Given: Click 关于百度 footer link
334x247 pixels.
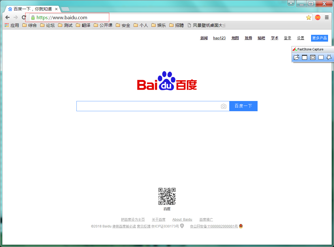Looking at the screenshot, I should pos(159,220).
